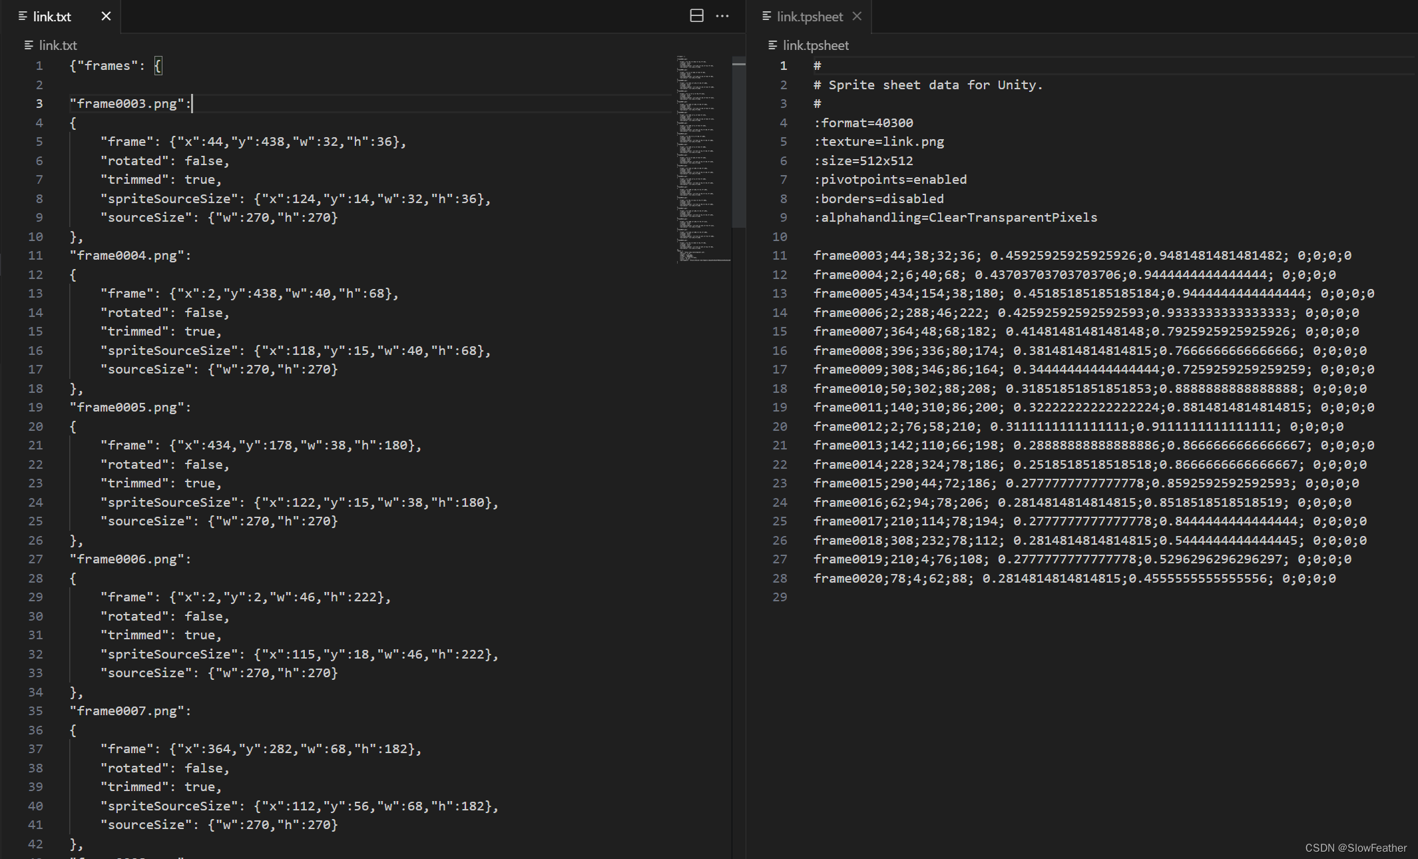
Task: Click spriteSourceSize line with "x":115,"y":18
Action: click(x=300, y=654)
